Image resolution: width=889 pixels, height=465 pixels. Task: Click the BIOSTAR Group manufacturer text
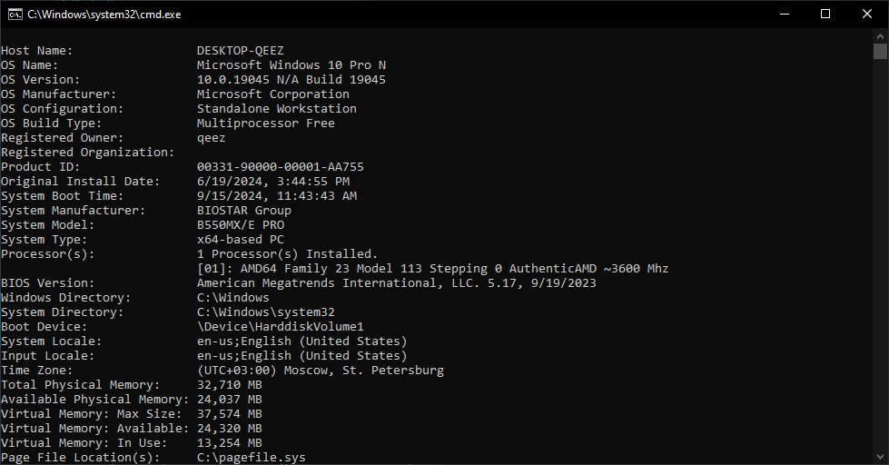[243, 211]
